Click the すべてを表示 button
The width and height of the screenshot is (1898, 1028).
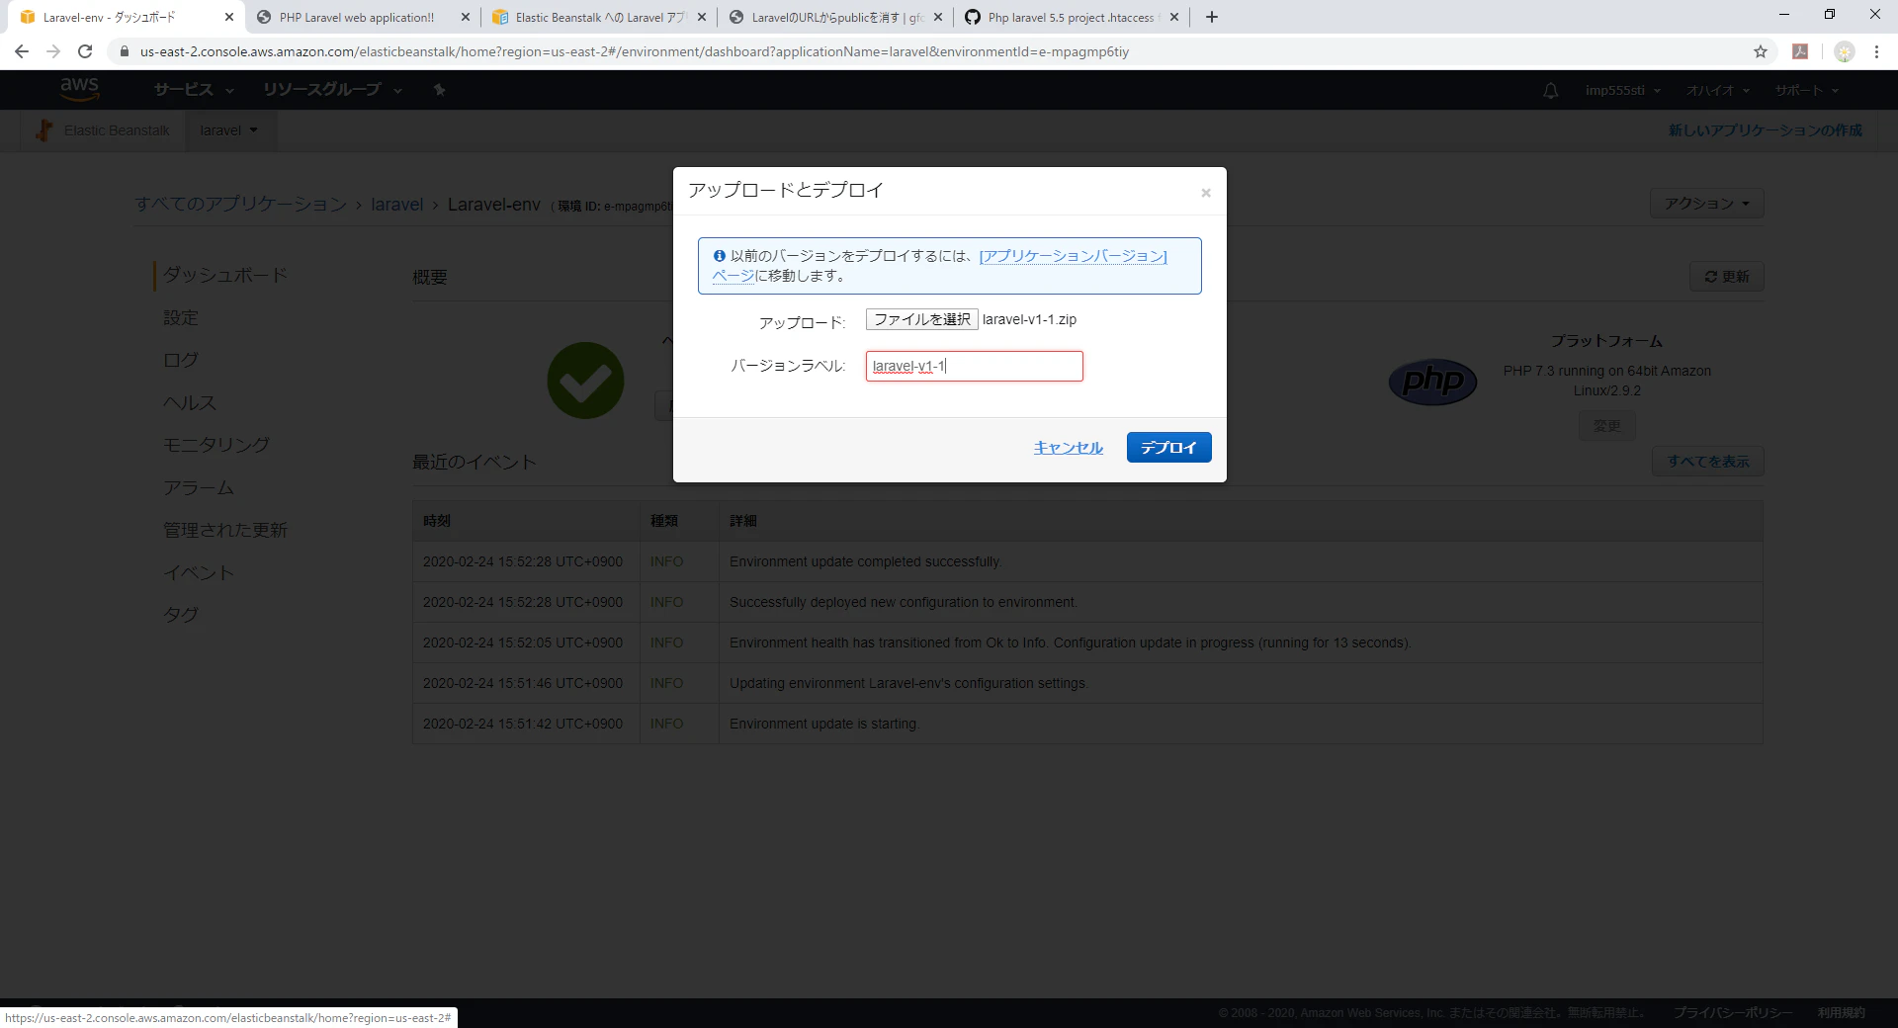point(1707,462)
